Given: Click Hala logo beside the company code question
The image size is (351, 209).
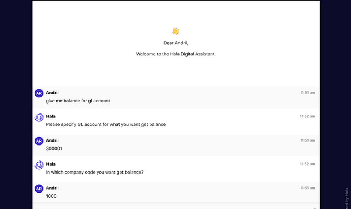Looking at the screenshot, I should pyautogui.click(x=39, y=165).
